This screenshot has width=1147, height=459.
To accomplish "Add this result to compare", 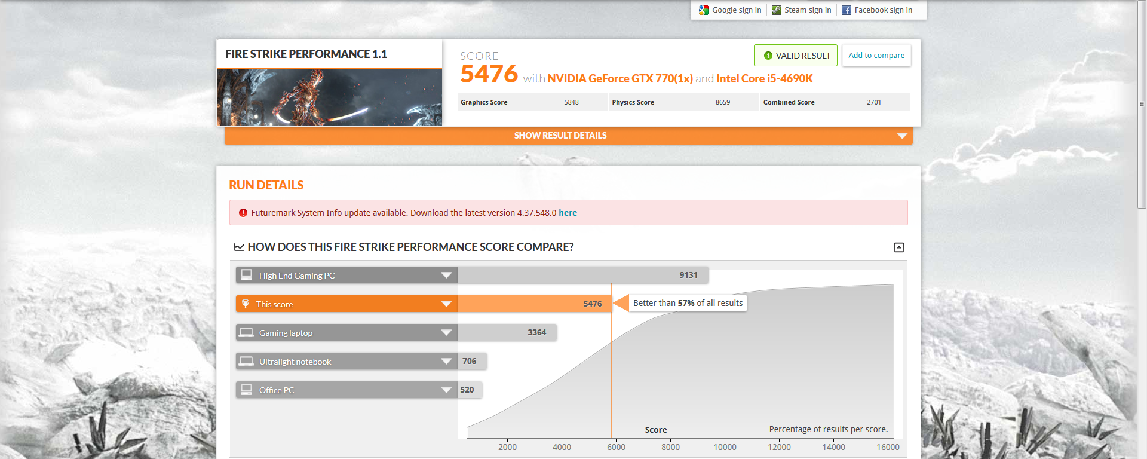I will tap(876, 56).
